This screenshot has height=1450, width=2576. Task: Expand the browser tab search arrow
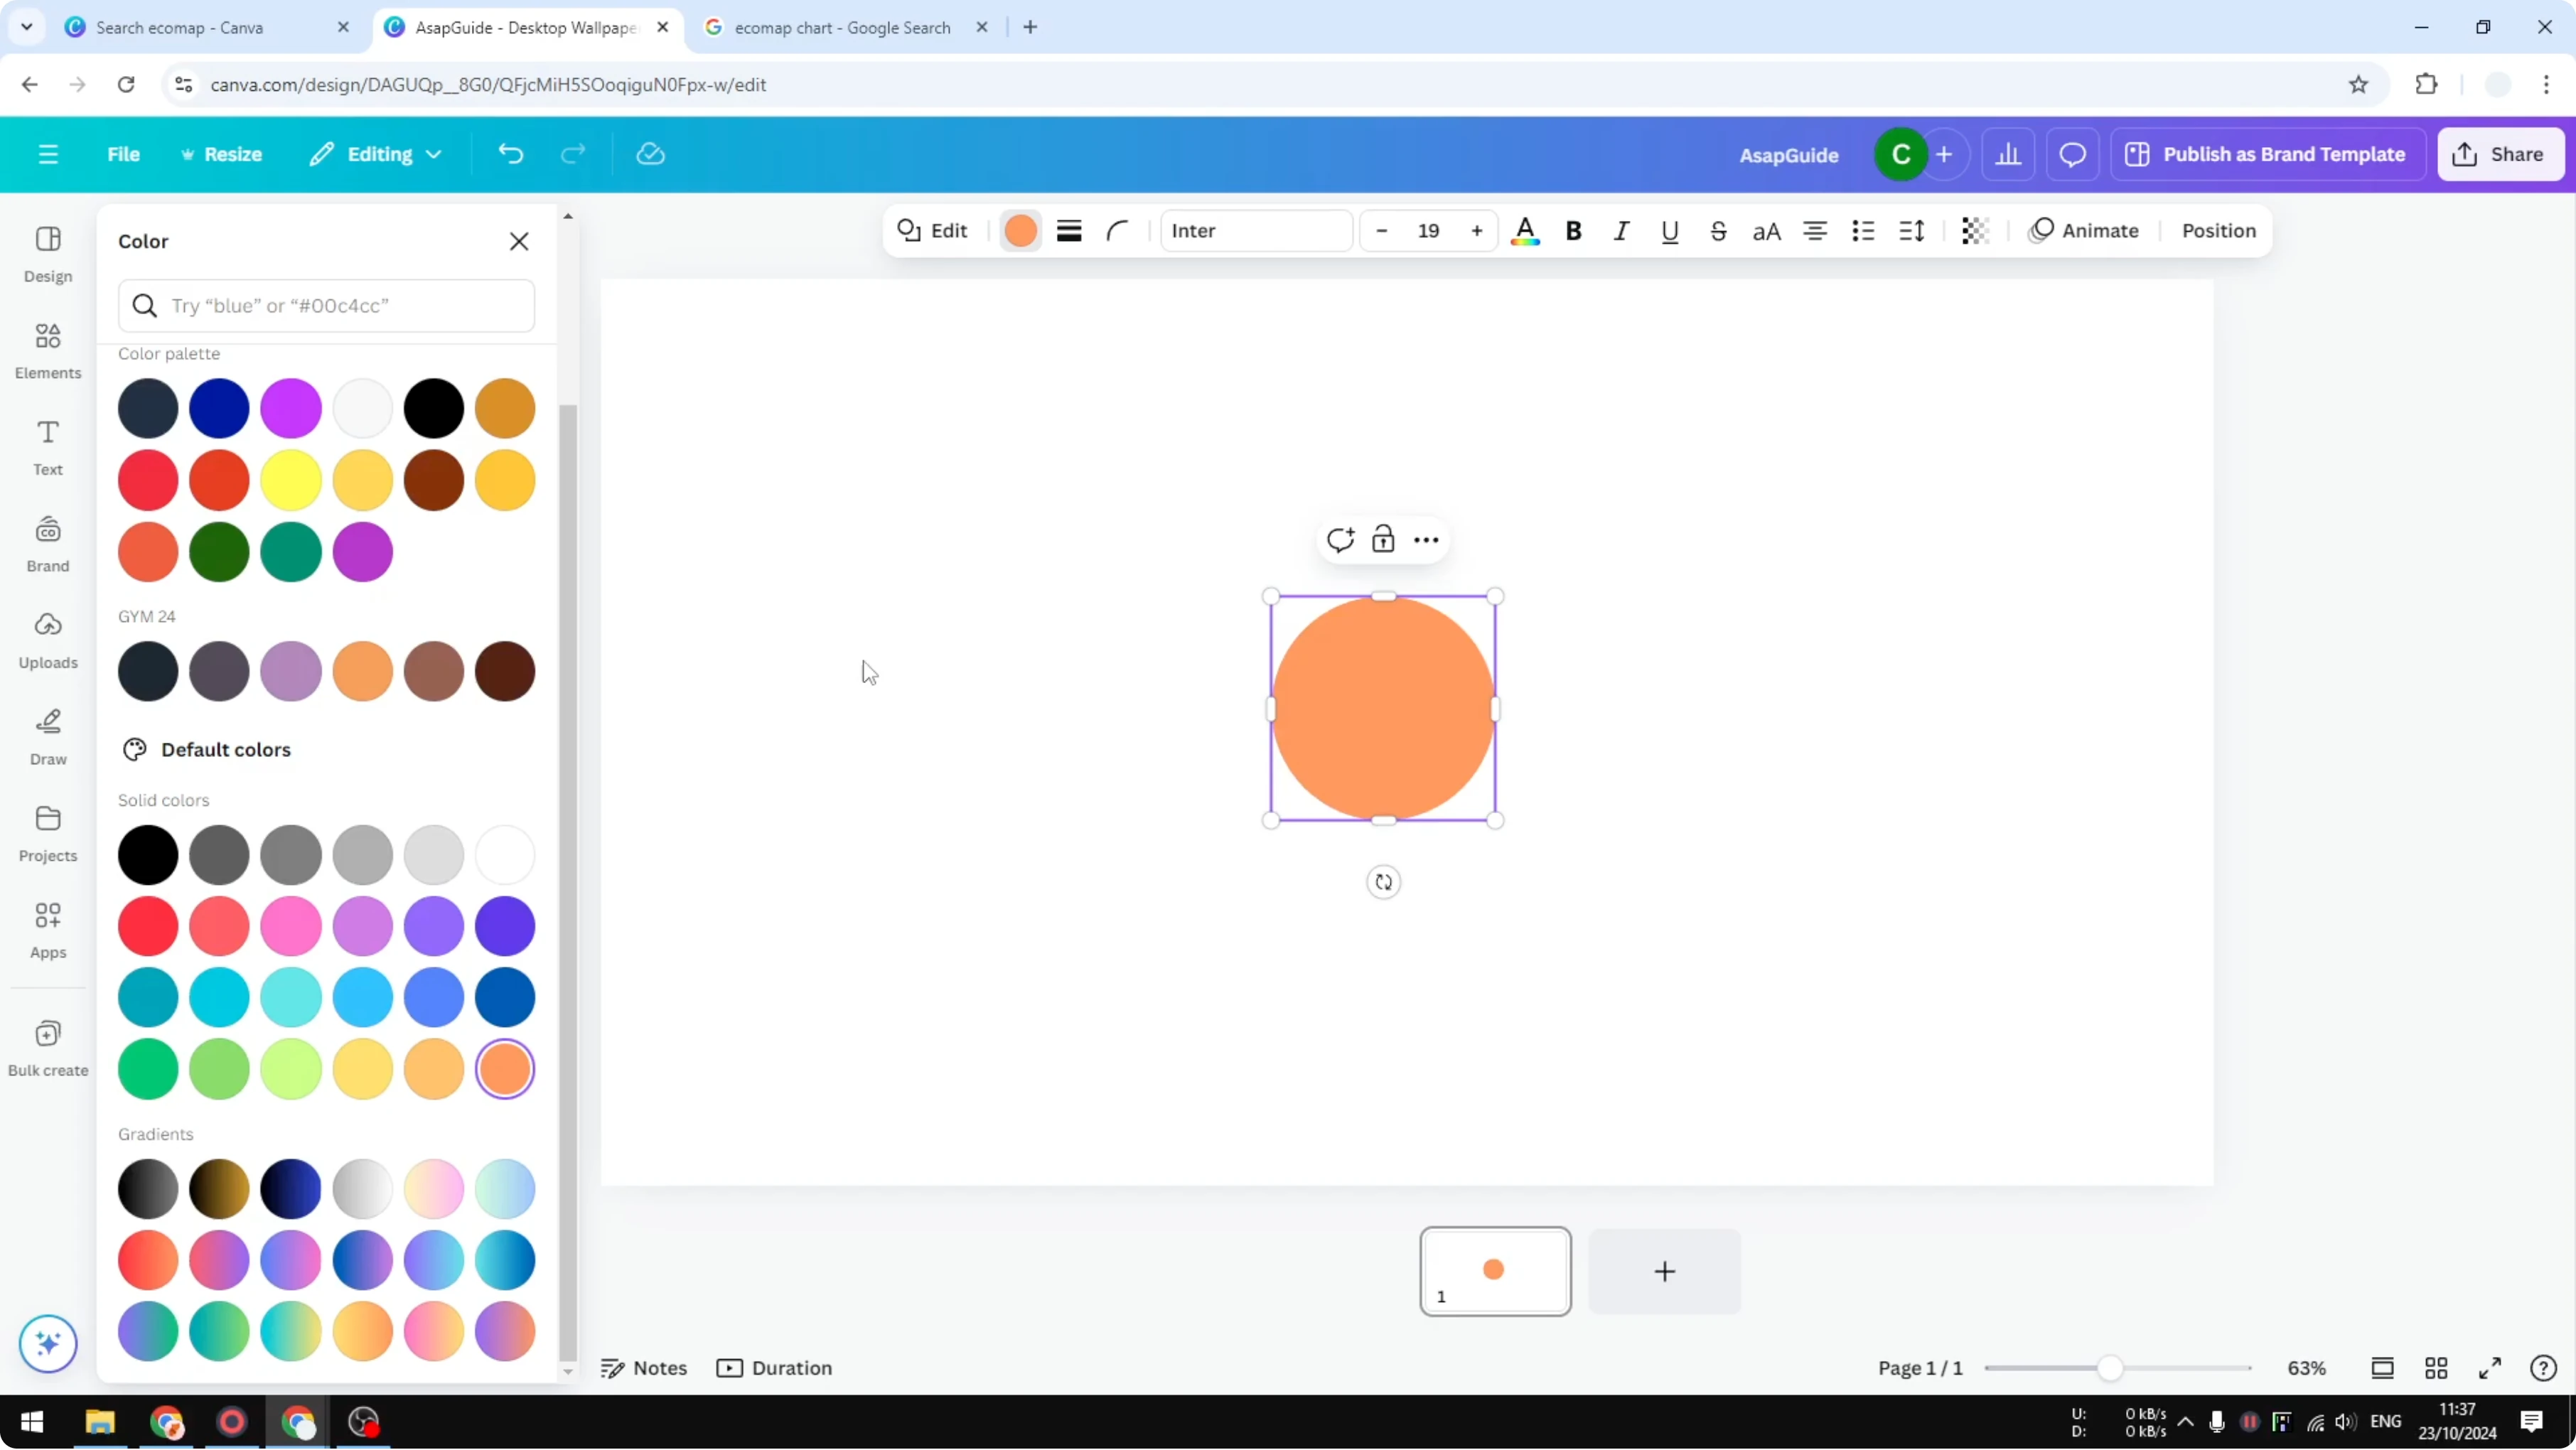(27, 27)
